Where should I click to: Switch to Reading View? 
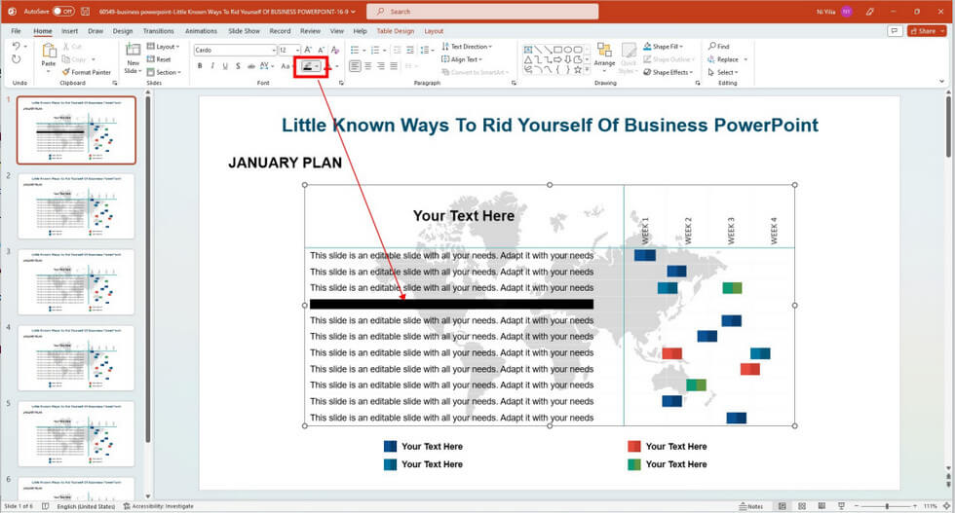point(821,506)
